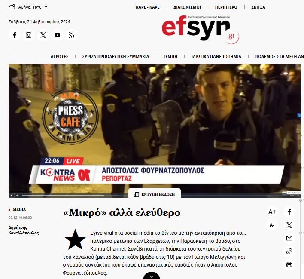Go to efsyr.gr homepage via logo
The width and height of the screenshot is (304, 279).
point(200,29)
